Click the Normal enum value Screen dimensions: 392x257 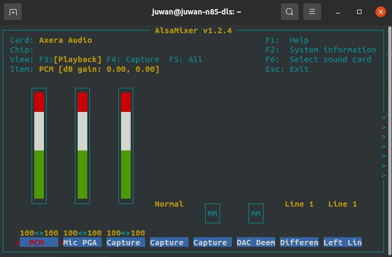169,204
